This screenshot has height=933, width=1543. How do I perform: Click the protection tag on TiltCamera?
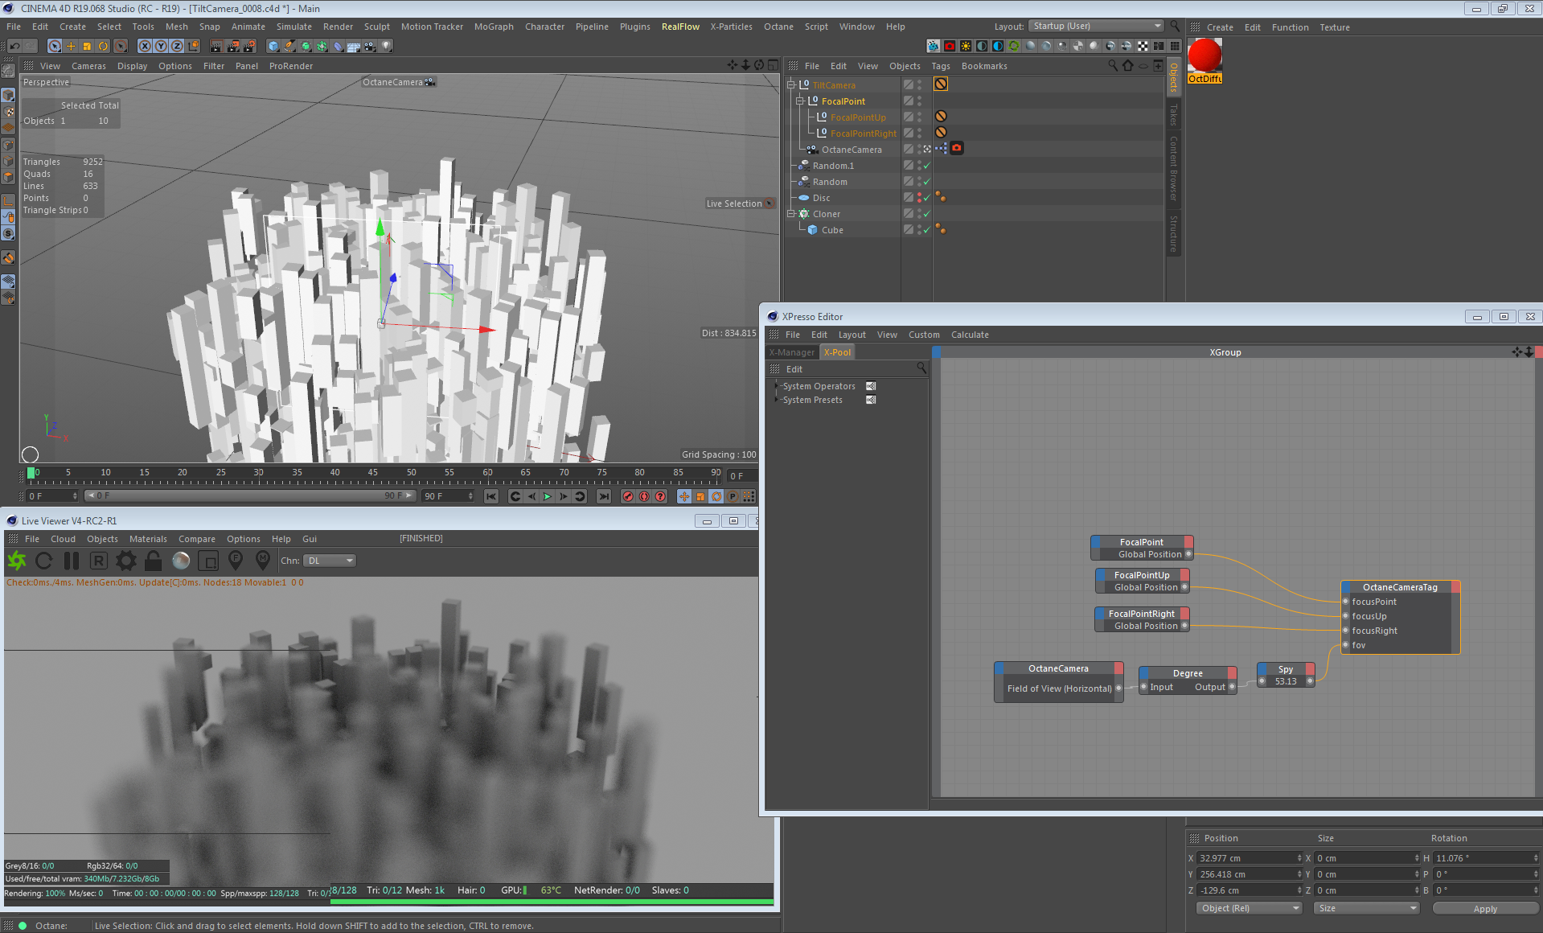coord(941,84)
